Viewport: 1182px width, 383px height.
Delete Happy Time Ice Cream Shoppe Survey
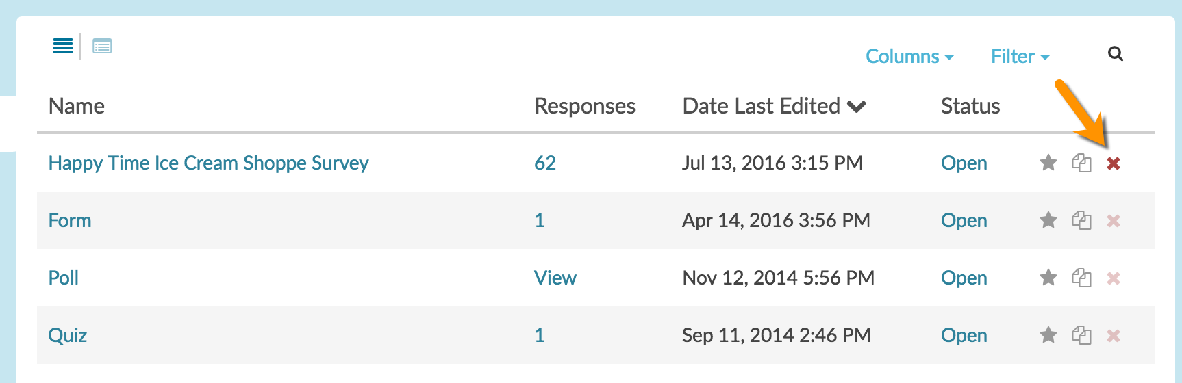(x=1114, y=163)
